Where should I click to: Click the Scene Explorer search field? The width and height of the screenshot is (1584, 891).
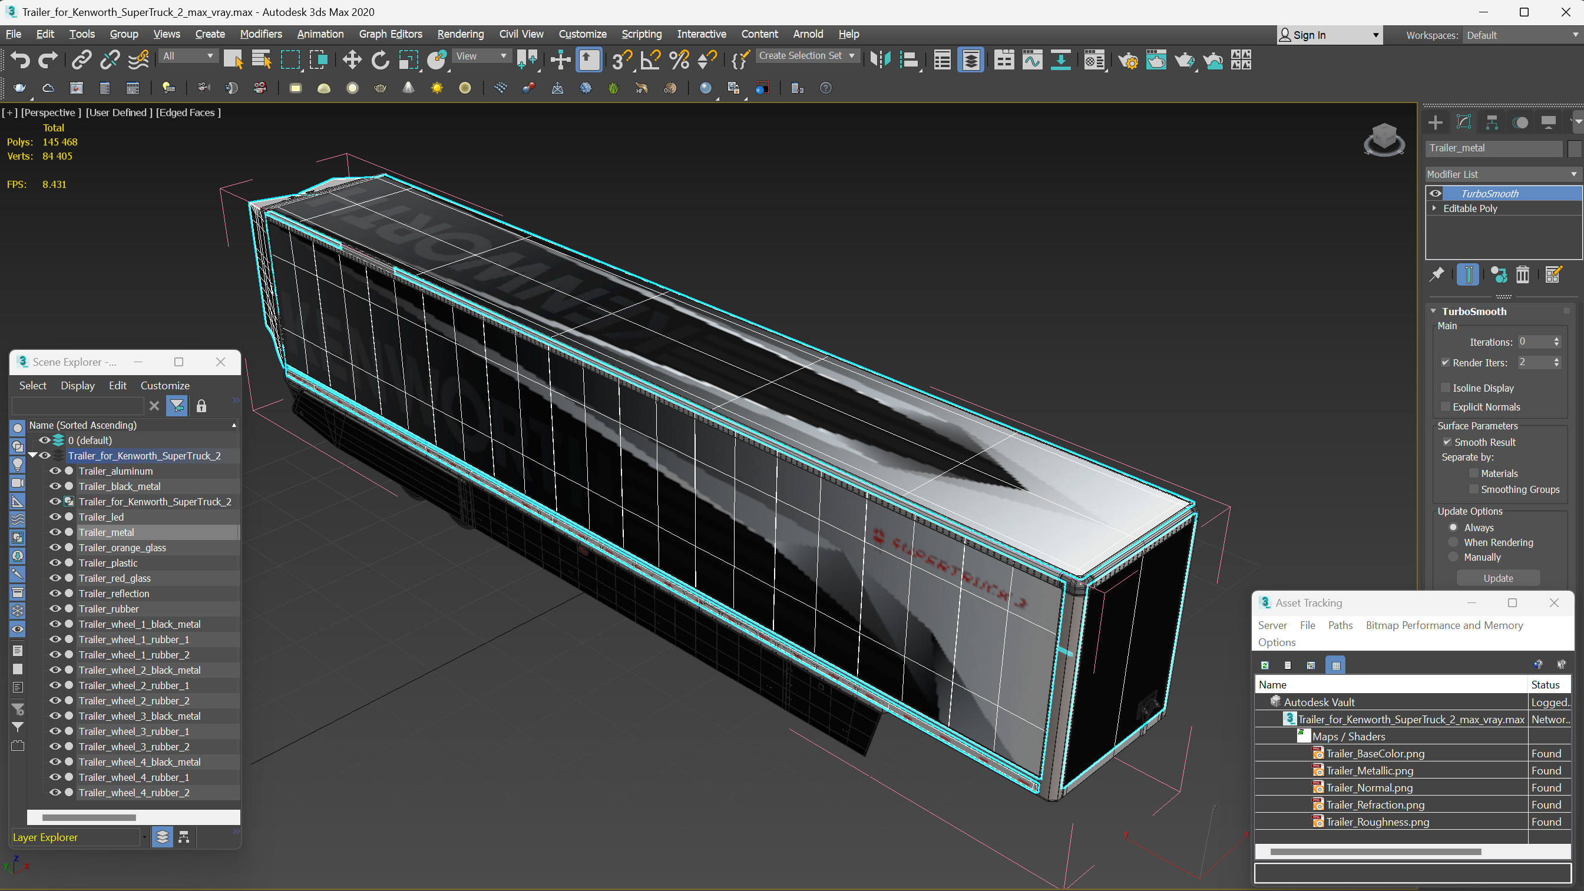click(78, 406)
